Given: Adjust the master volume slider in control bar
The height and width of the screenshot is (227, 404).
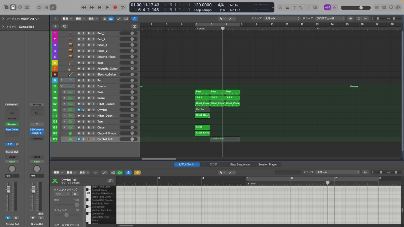Looking at the screenshot, I should click(361, 7).
